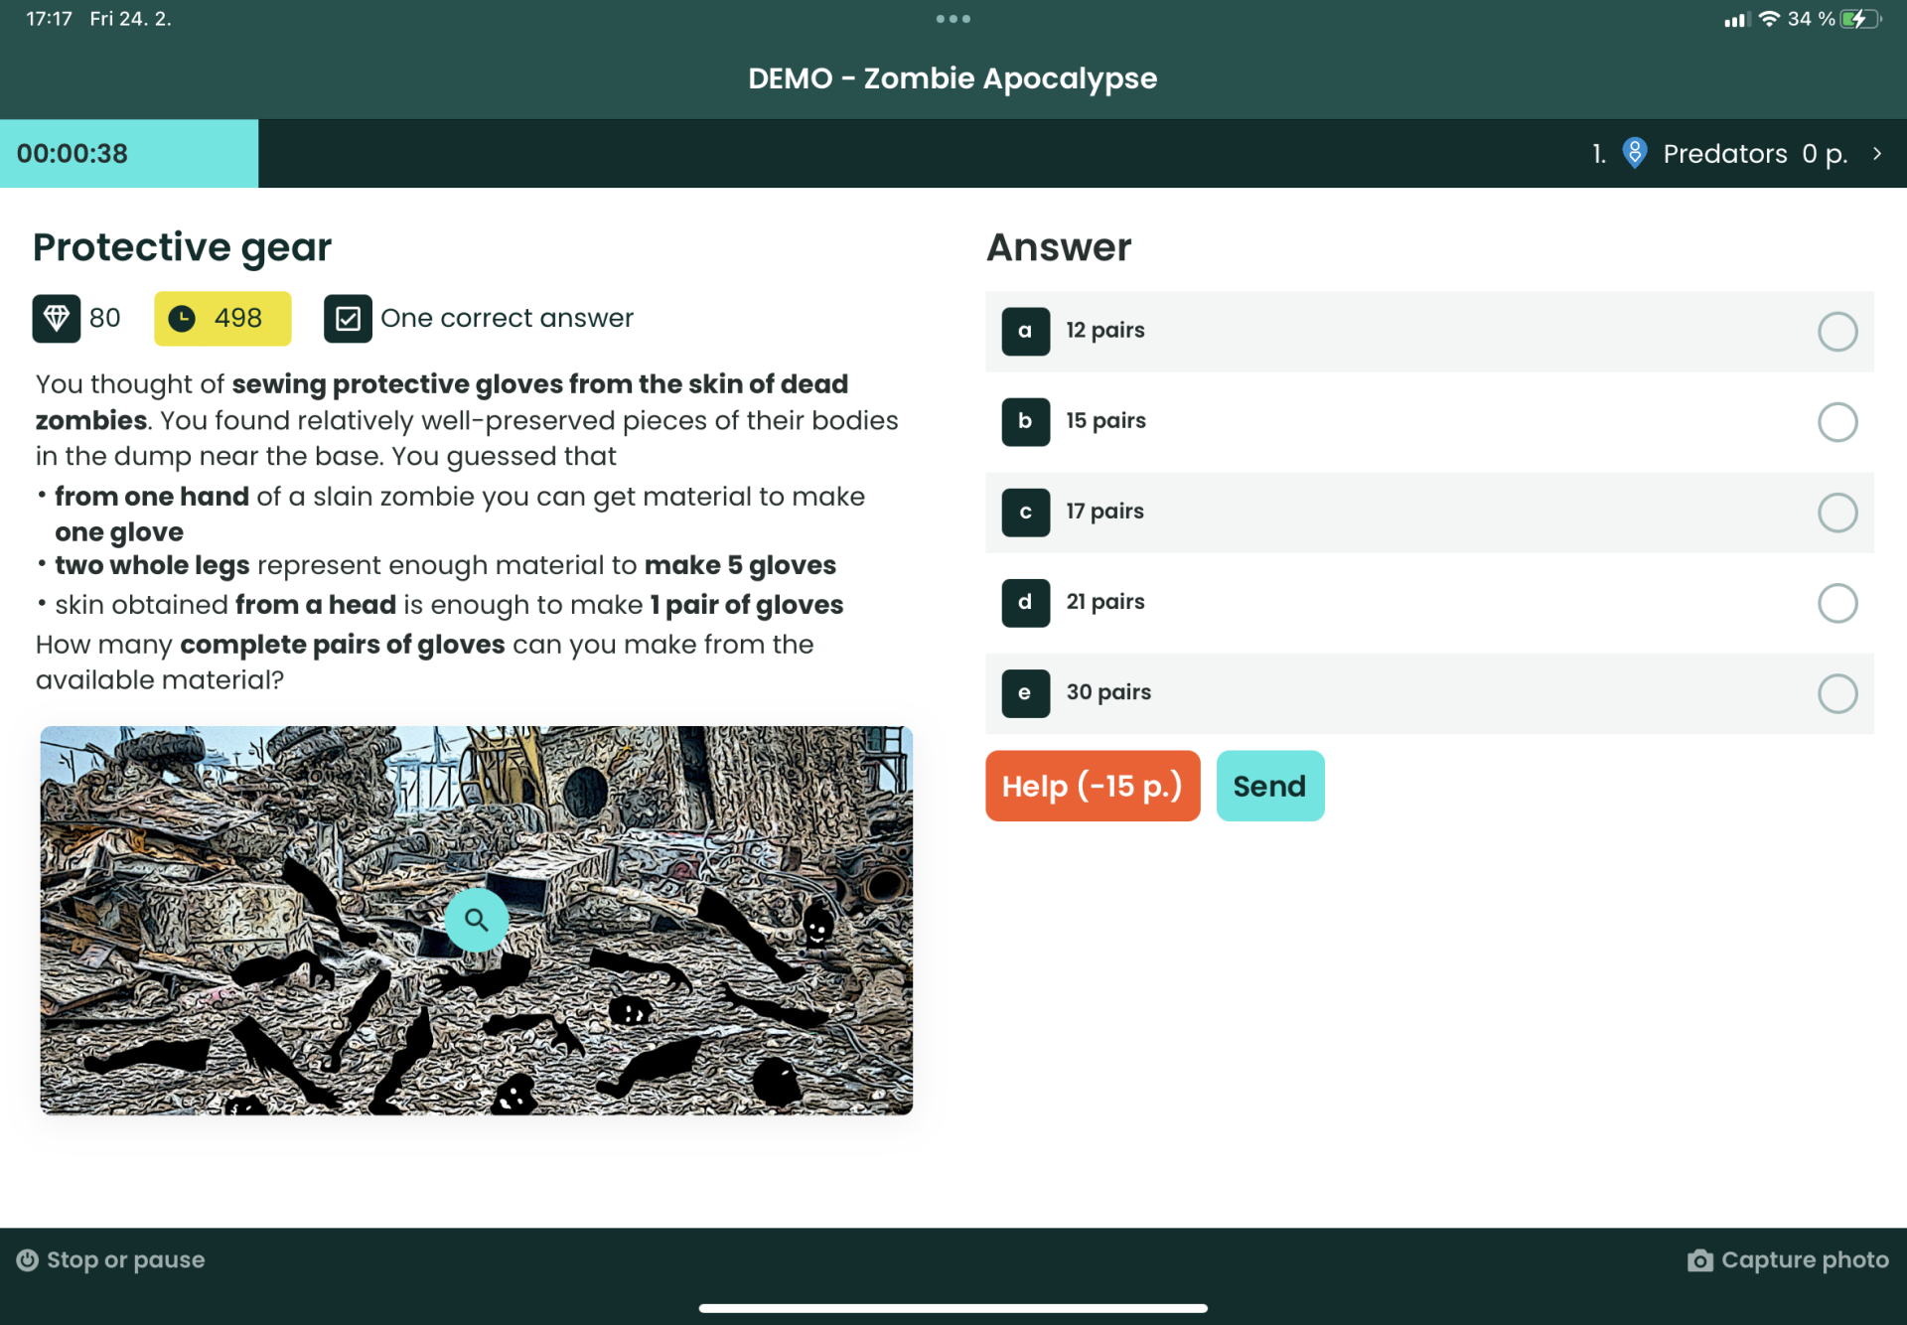Click the Send button
1907x1325 pixels.
click(1269, 786)
